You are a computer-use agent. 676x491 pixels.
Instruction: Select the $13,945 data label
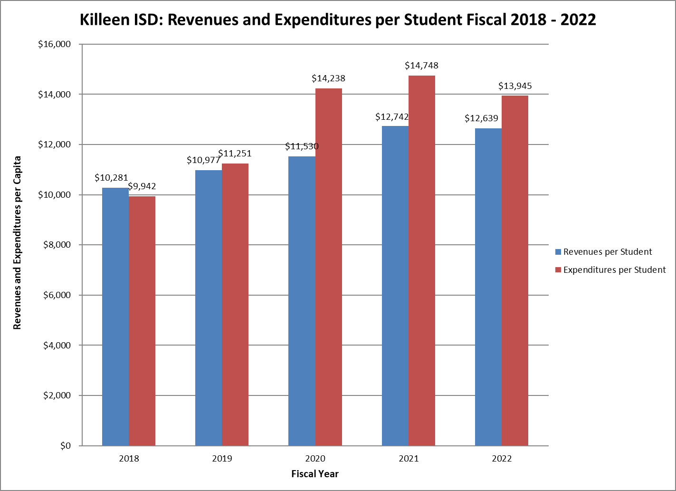[515, 86]
